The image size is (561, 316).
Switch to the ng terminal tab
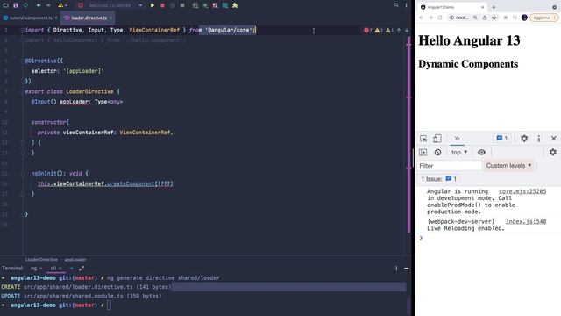pos(33,268)
